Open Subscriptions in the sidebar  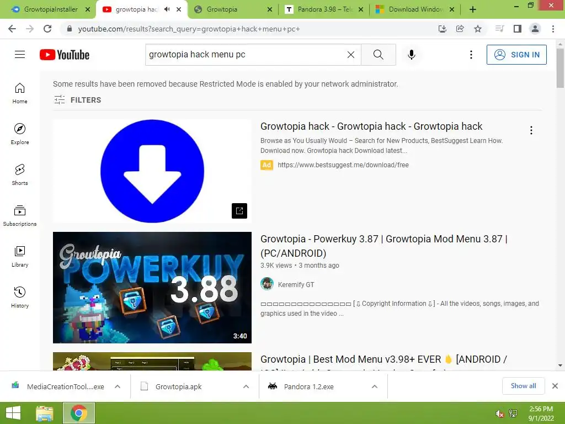(20, 216)
